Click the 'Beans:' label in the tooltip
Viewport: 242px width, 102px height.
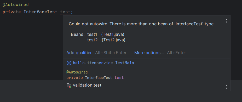(x=78, y=34)
